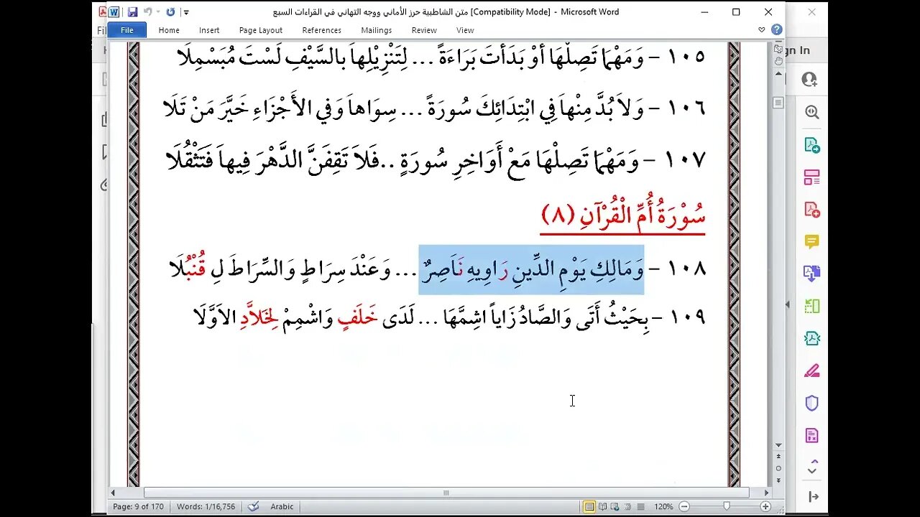The image size is (920, 517).
Task: Click the horizontal scrollbar thumb
Action: click(446, 493)
